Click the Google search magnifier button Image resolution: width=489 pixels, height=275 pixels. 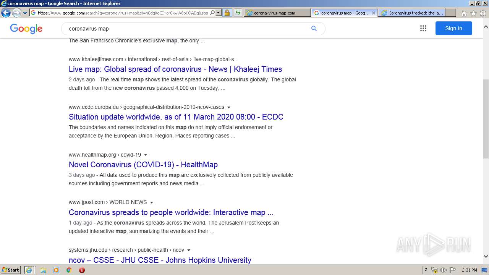click(314, 29)
